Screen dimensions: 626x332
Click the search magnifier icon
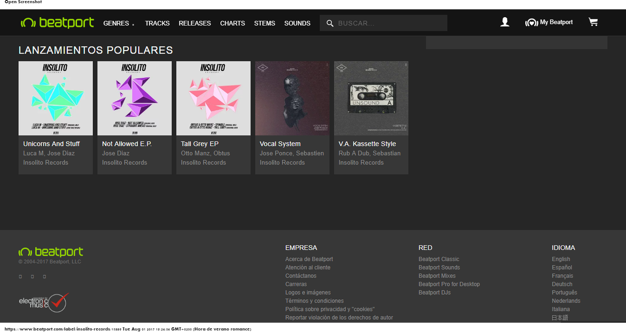330,23
